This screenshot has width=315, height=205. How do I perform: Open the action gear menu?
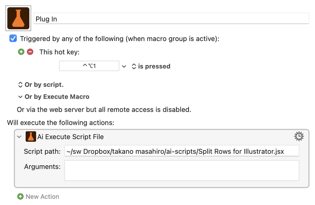coord(299,136)
